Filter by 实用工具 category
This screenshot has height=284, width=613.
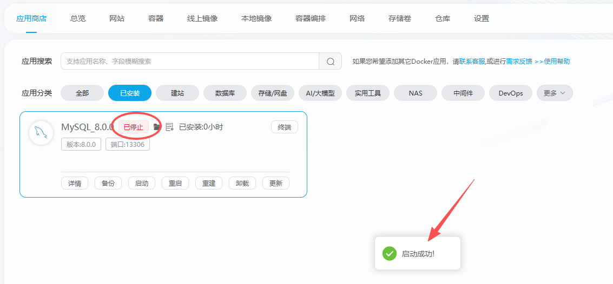(x=368, y=93)
